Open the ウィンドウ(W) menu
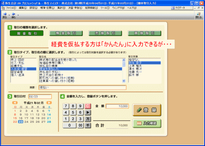This screenshot has width=205, height=146. pos(118,8)
